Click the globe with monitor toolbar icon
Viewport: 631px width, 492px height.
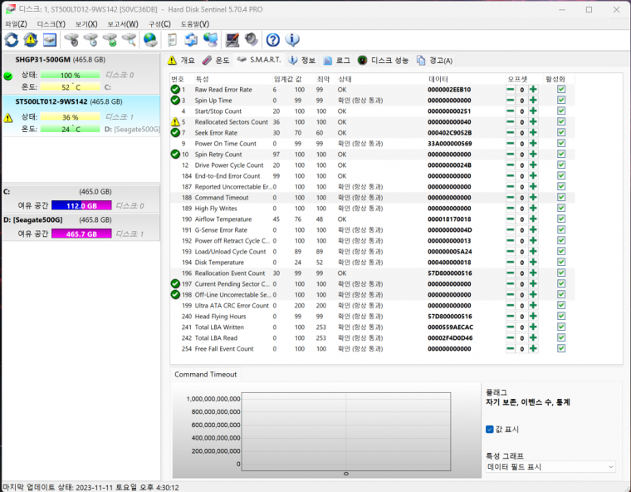point(210,40)
